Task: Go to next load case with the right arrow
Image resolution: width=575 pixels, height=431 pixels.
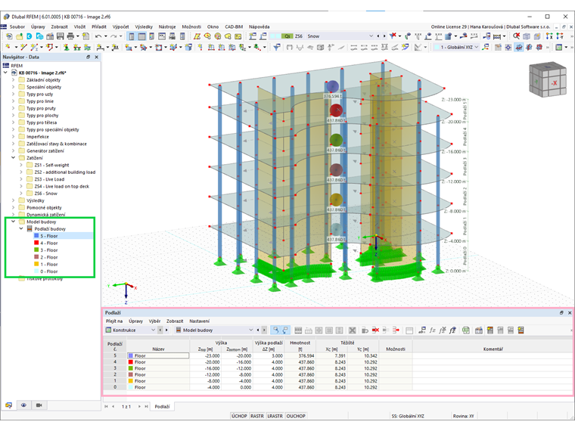Action: point(384,36)
